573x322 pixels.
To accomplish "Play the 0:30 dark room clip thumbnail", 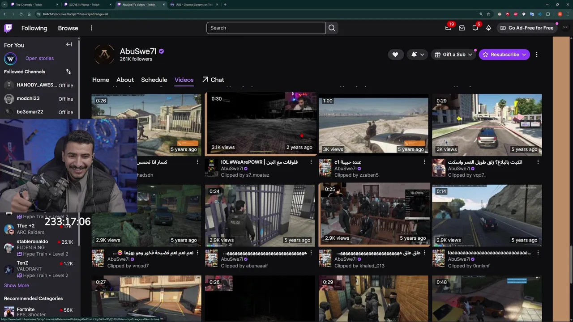I will click(x=261, y=124).
